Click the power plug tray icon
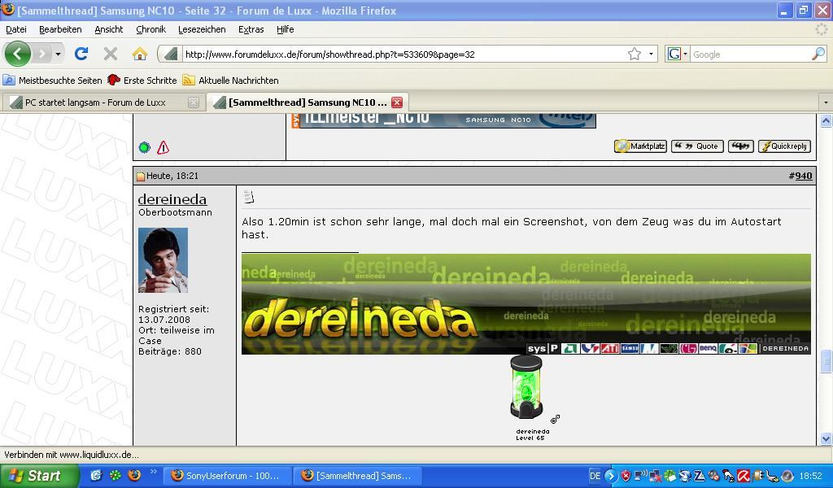This screenshot has width=833, height=488. (757, 476)
